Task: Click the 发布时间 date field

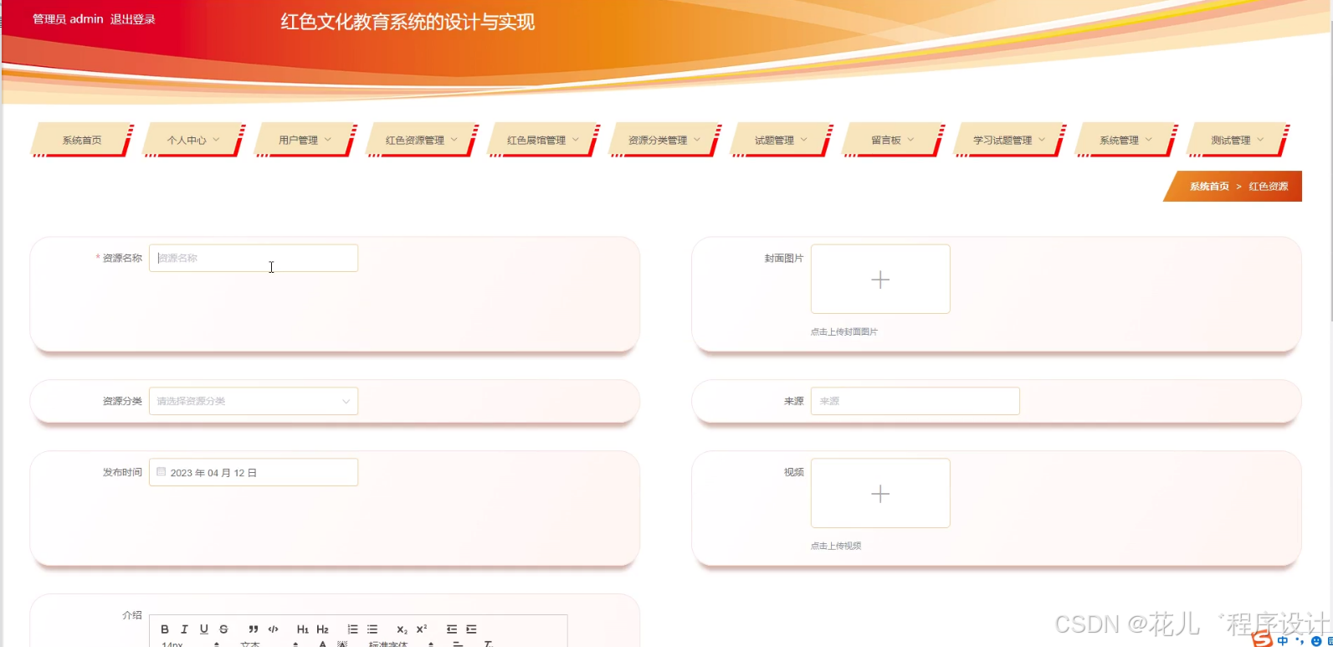Action: (254, 472)
